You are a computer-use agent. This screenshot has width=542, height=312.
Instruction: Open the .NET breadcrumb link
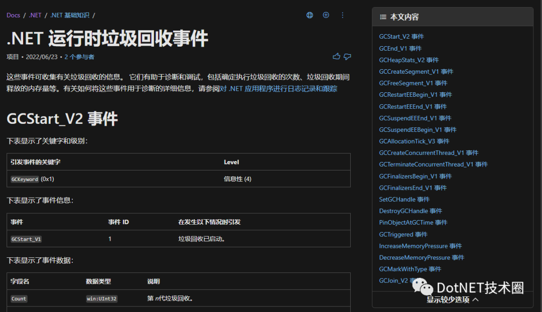tap(35, 15)
